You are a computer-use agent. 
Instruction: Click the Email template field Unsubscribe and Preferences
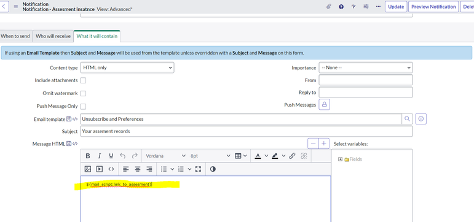241,119
